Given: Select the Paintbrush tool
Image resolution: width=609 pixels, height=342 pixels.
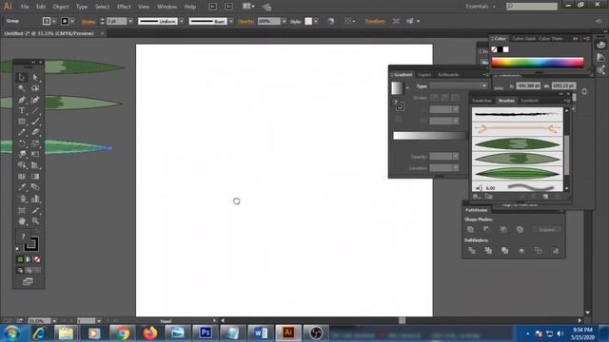Looking at the screenshot, I should click(35, 122).
